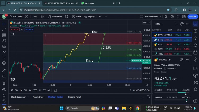Take a chart snapshot with camera icon

184,16
